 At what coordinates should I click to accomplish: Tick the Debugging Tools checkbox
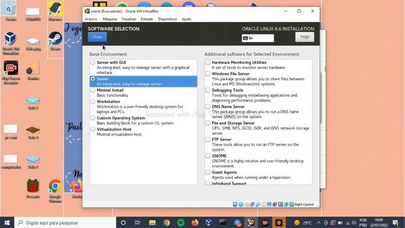(x=208, y=90)
